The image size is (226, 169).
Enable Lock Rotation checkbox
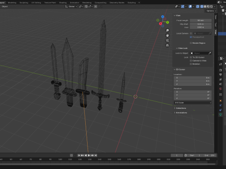191,64
